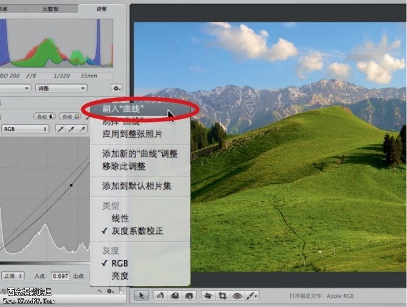Click 刷入"曲线" menu item

(x=124, y=109)
